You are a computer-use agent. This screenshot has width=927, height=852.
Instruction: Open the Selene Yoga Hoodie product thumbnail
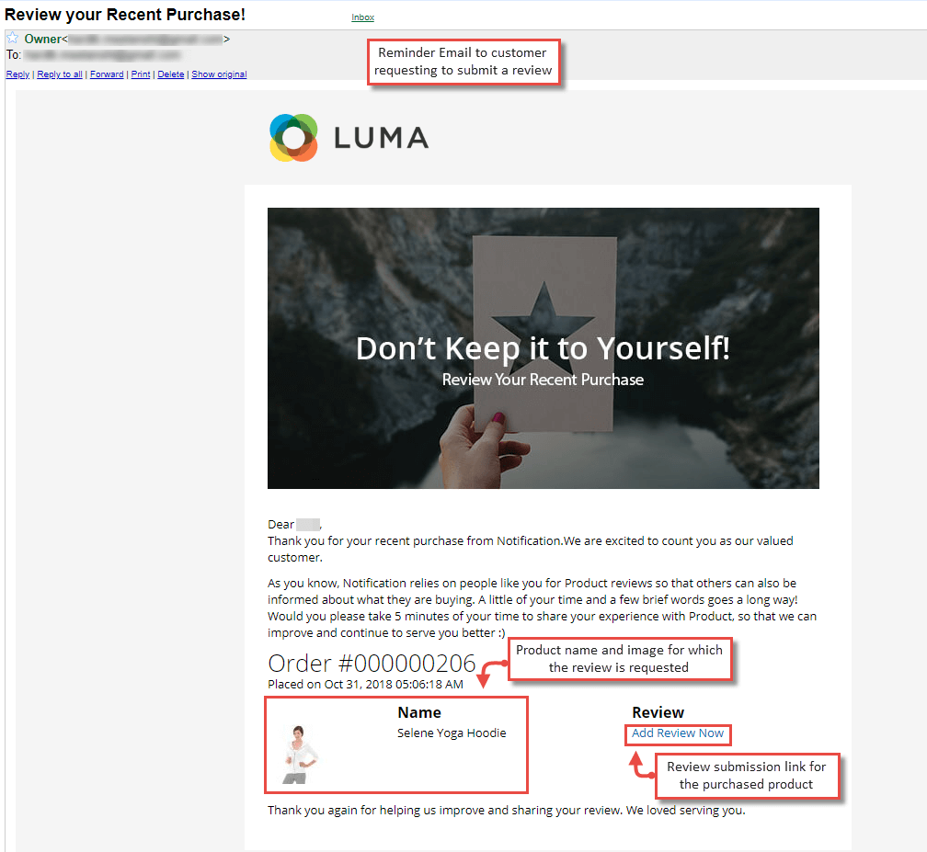click(301, 755)
